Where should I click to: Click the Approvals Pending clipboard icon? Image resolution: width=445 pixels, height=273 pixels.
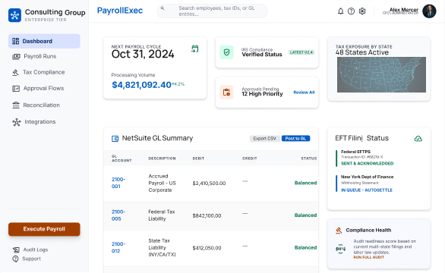226,92
